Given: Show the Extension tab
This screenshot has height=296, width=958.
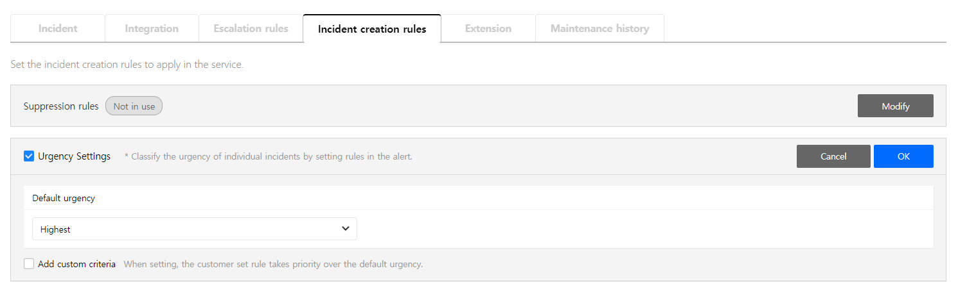Looking at the screenshot, I should pyautogui.click(x=488, y=29).
